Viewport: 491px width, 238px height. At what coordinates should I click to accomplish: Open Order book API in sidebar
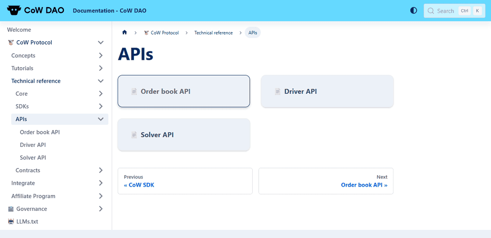point(40,132)
